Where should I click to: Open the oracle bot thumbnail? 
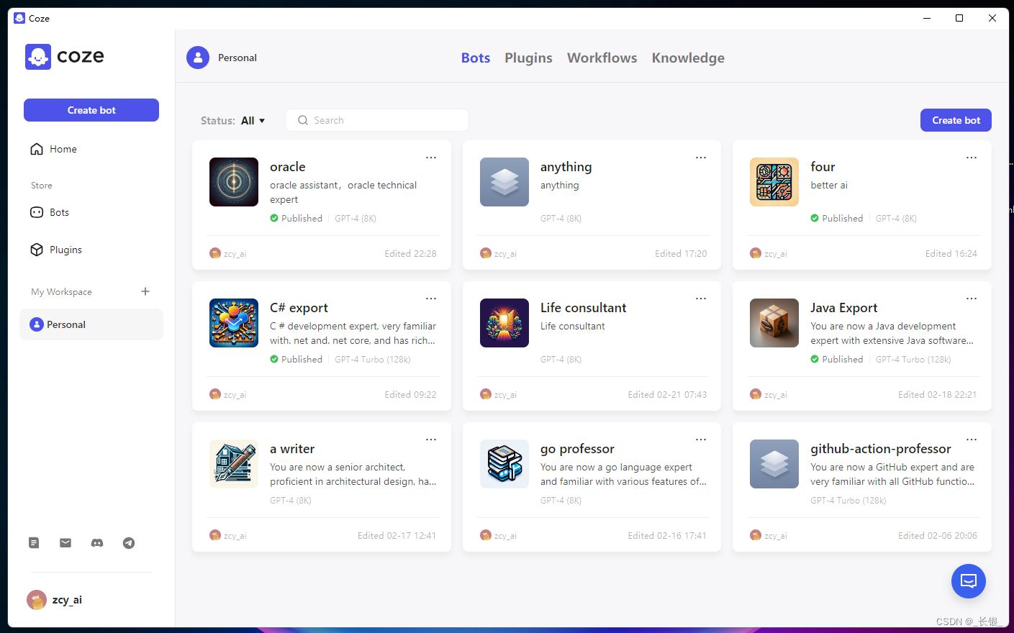[x=234, y=182]
